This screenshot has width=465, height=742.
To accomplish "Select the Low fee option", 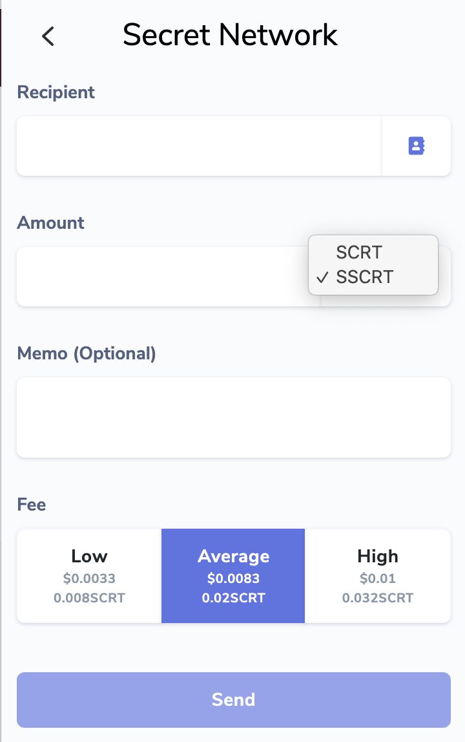I will 89,575.
